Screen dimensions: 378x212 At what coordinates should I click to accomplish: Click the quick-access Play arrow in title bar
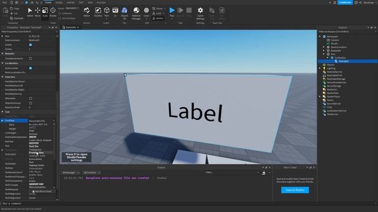(x=27, y=2)
